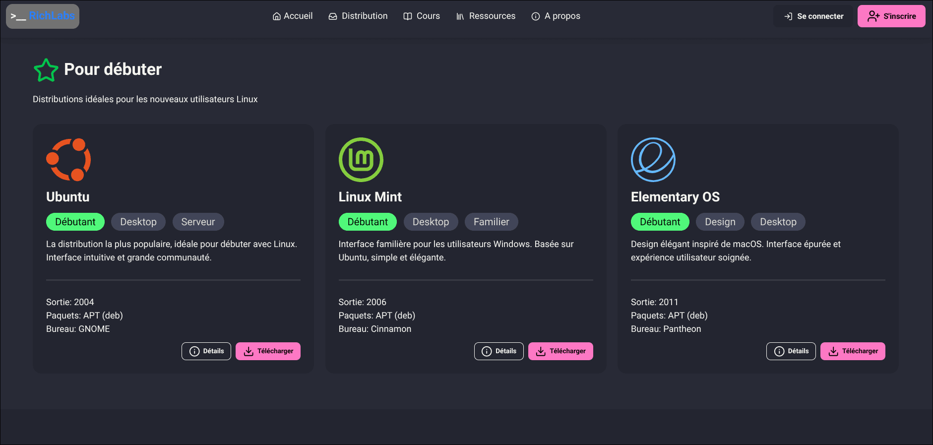Click the Linux Mint logo icon
The image size is (933, 445).
pyautogui.click(x=361, y=160)
